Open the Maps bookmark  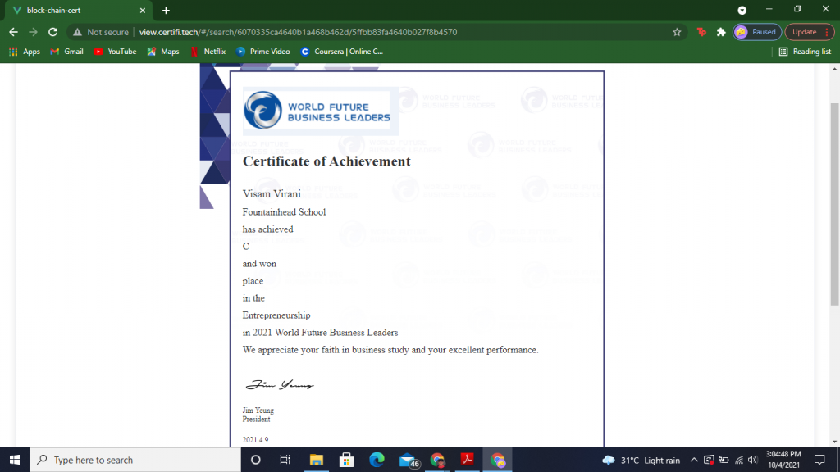click(x=163, y=52)
